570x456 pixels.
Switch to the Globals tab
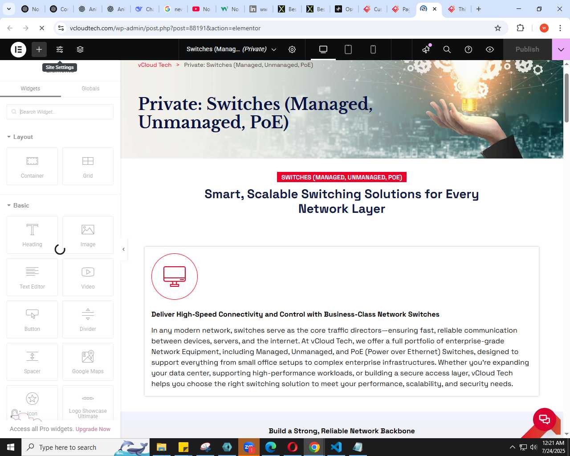(x=90, y=89)
